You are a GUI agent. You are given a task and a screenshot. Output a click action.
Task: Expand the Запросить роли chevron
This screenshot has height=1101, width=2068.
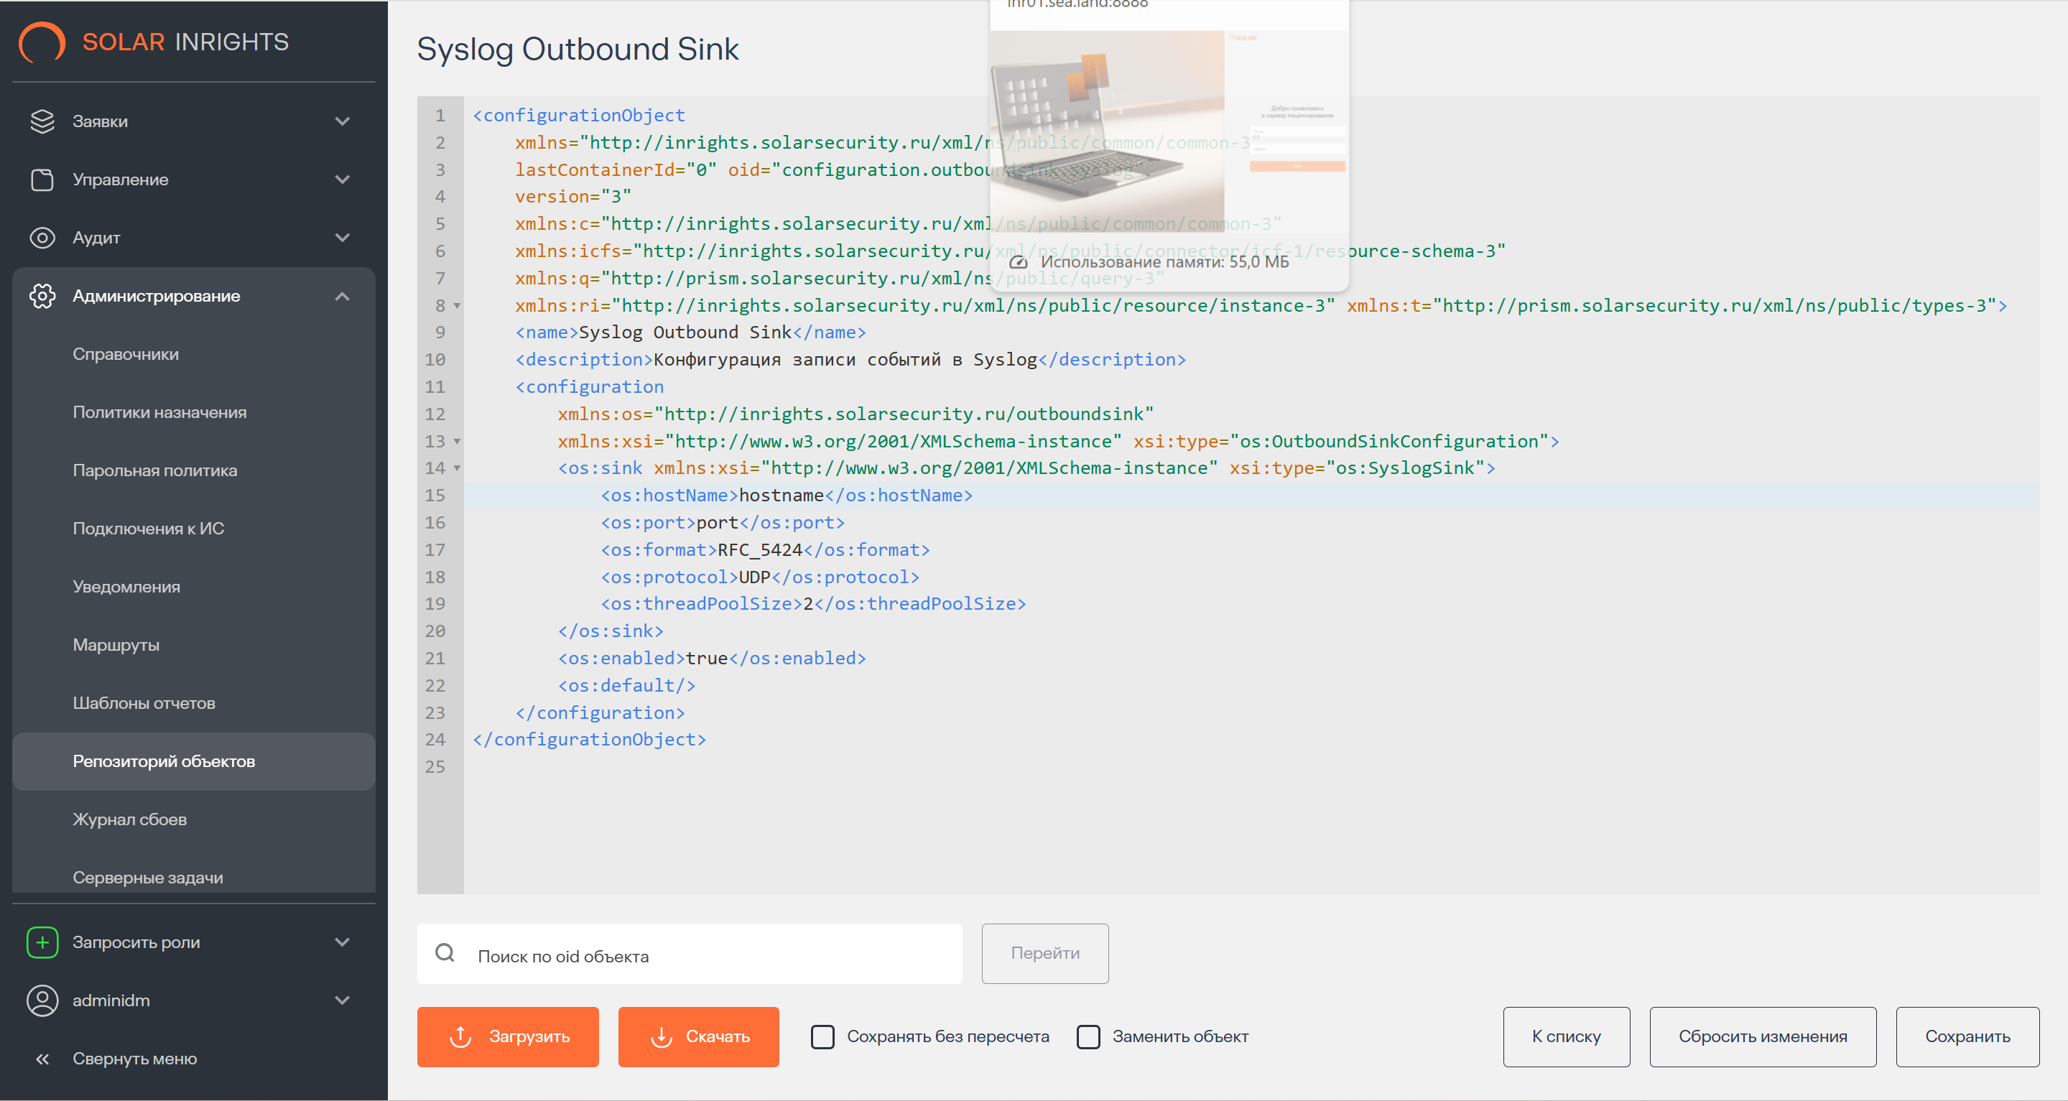[x=343, y=942]
